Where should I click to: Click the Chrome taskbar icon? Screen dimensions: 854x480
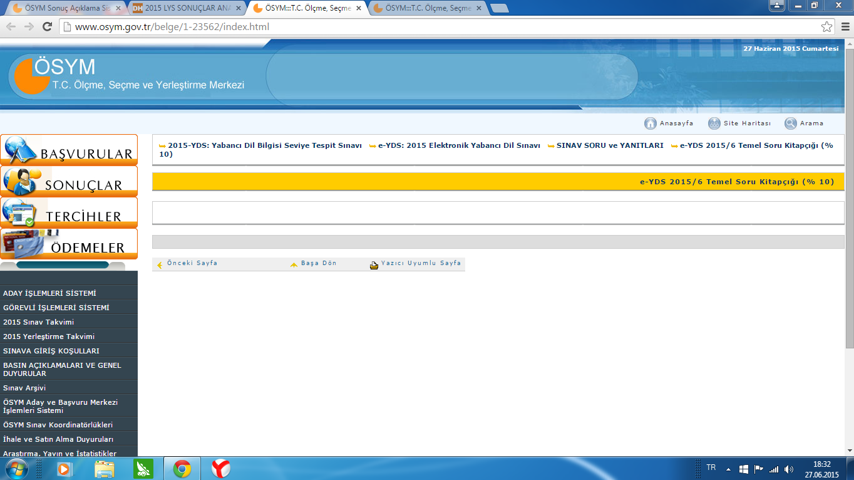tap(182, 469)
